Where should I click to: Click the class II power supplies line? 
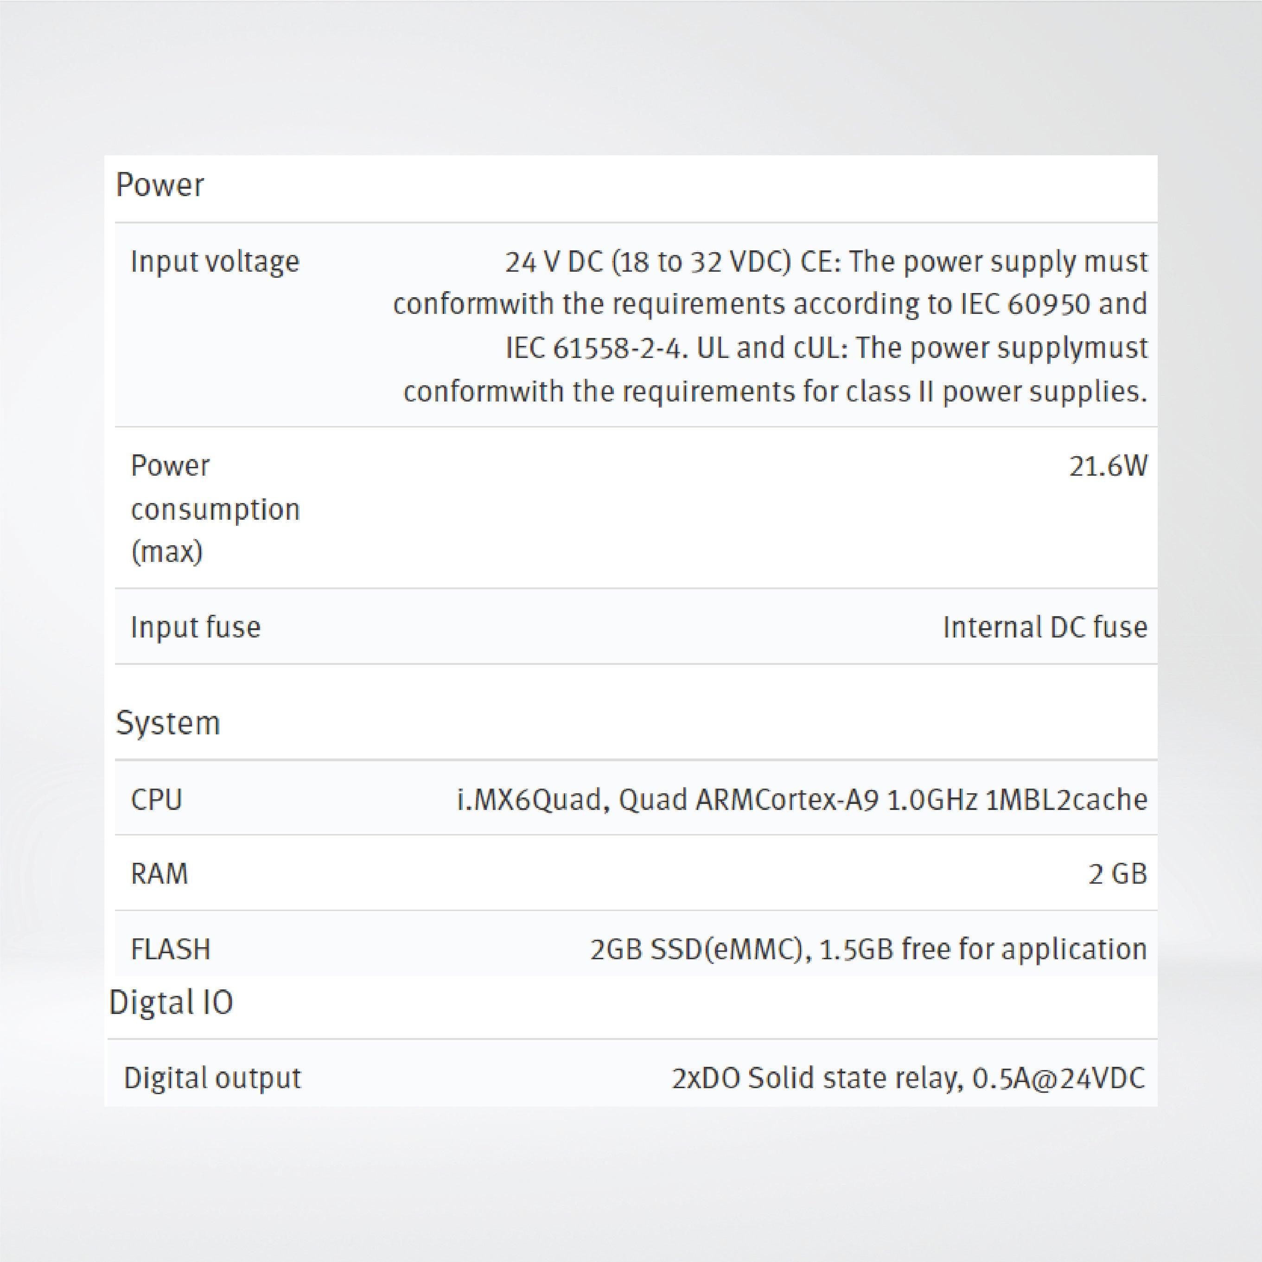(775, 392)
